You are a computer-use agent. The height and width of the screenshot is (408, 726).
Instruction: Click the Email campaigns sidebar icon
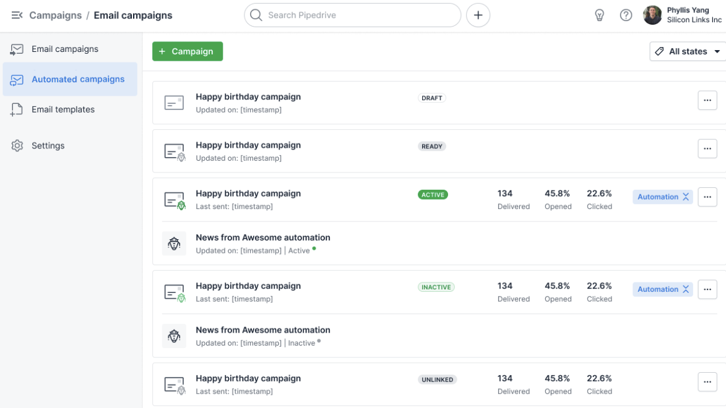[x=17, y=49]
